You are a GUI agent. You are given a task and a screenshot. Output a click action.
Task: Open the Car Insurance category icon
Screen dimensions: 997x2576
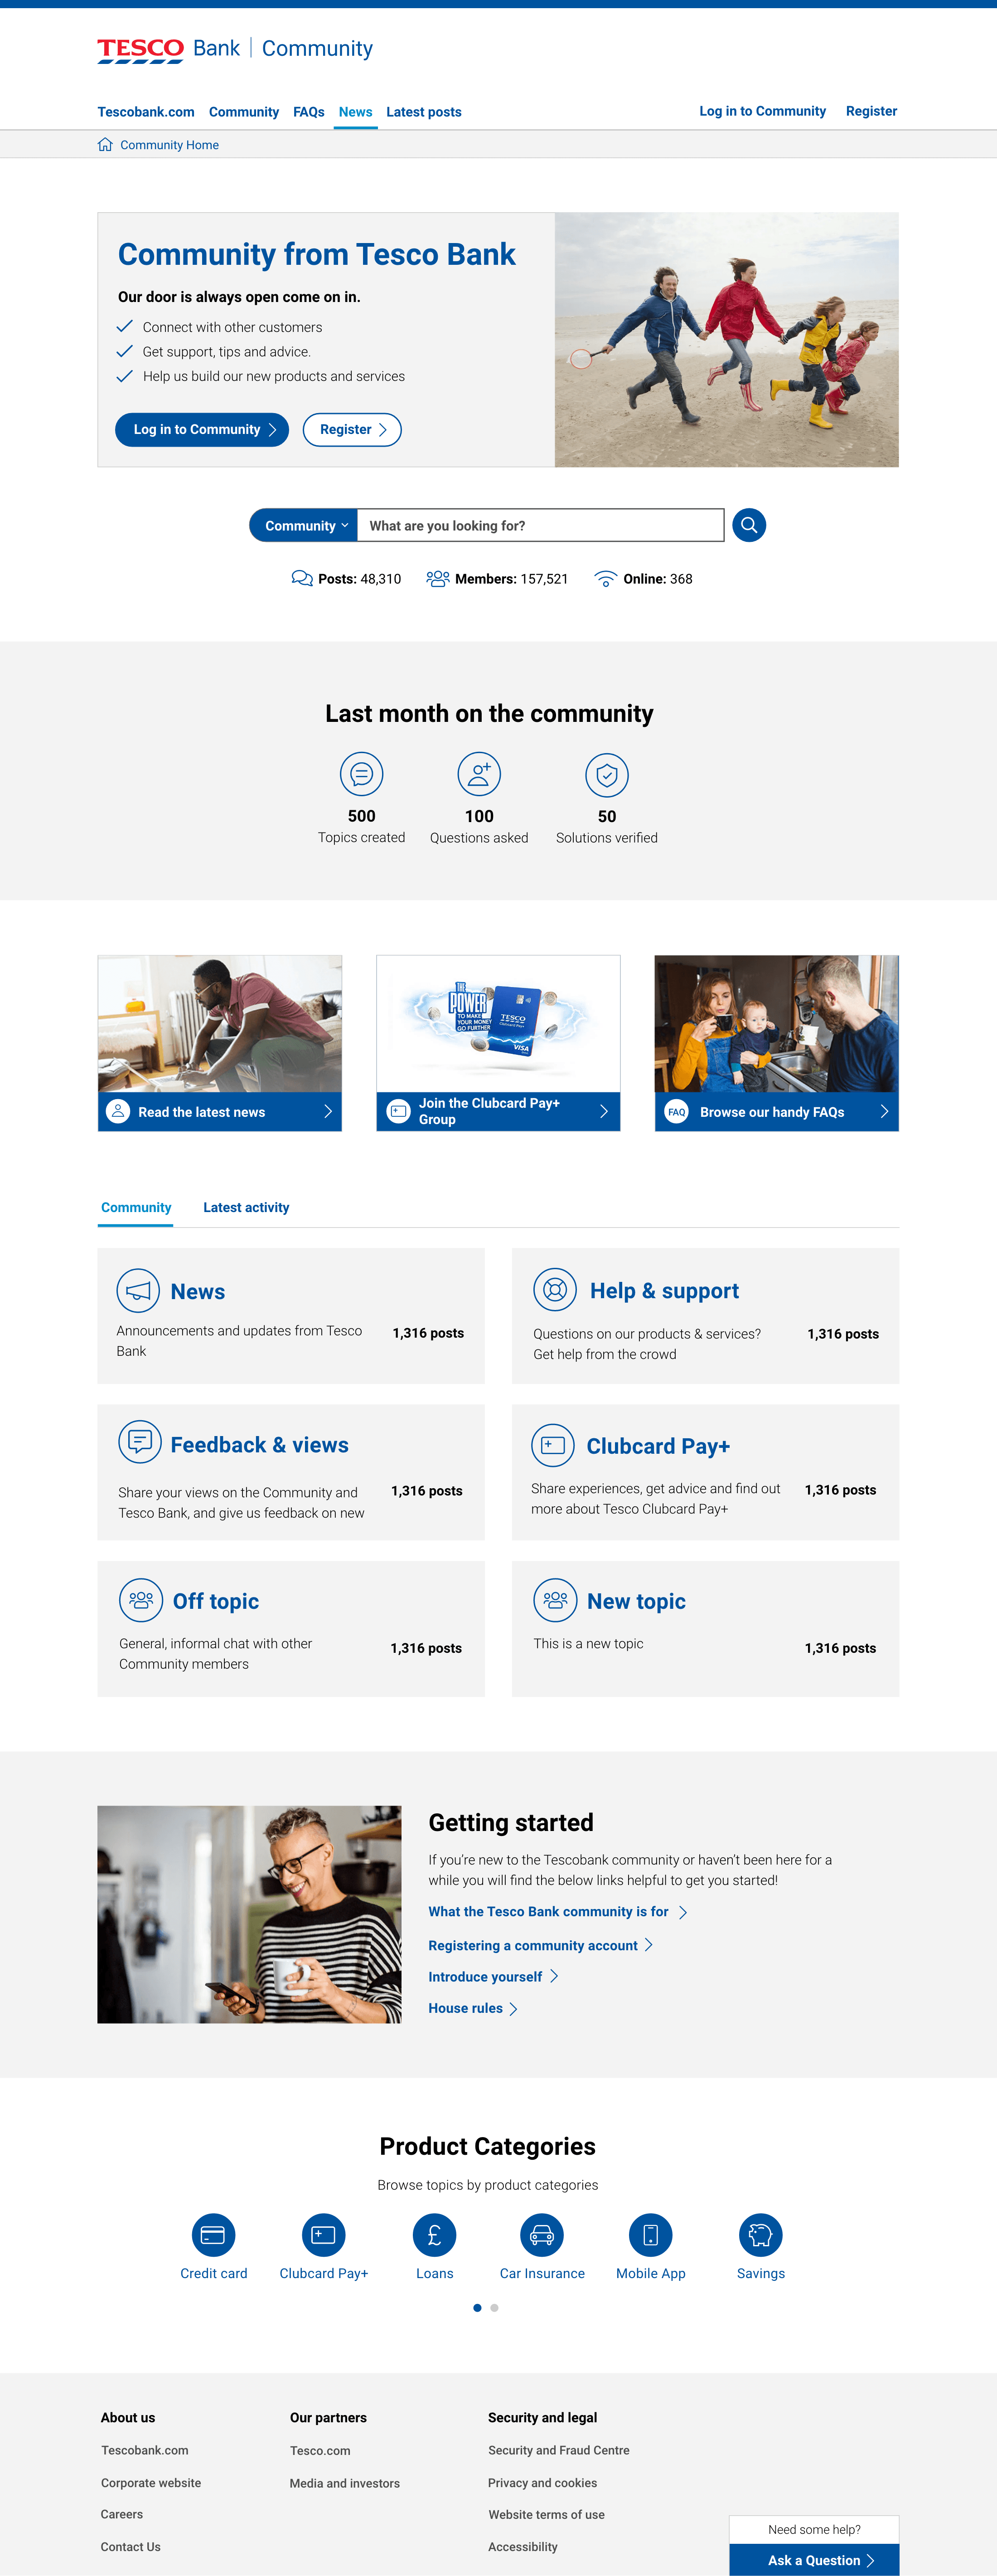[x=542, y=2235]
